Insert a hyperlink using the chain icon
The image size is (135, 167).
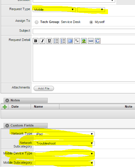(x=91, y=41)
